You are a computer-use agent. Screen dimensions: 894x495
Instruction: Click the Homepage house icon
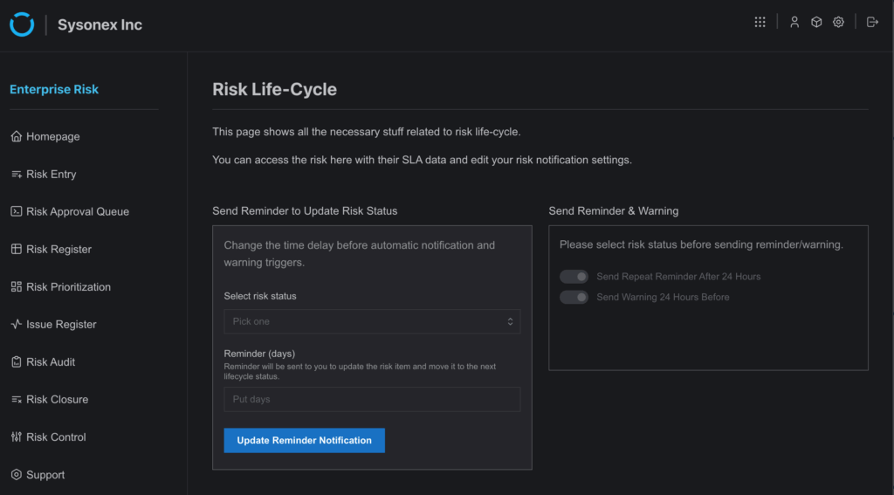17,137
